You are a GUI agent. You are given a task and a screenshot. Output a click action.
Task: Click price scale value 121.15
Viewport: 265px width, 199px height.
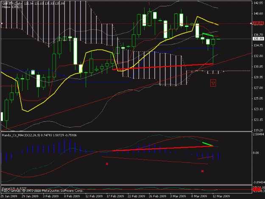[x=258, y=120]
